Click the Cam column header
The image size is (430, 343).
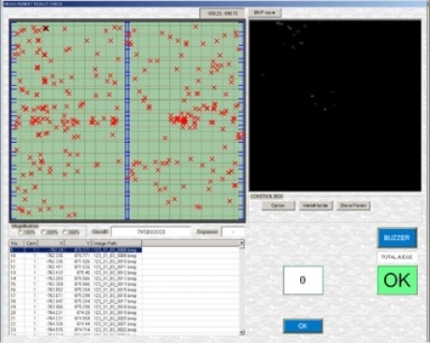point(31,243)
